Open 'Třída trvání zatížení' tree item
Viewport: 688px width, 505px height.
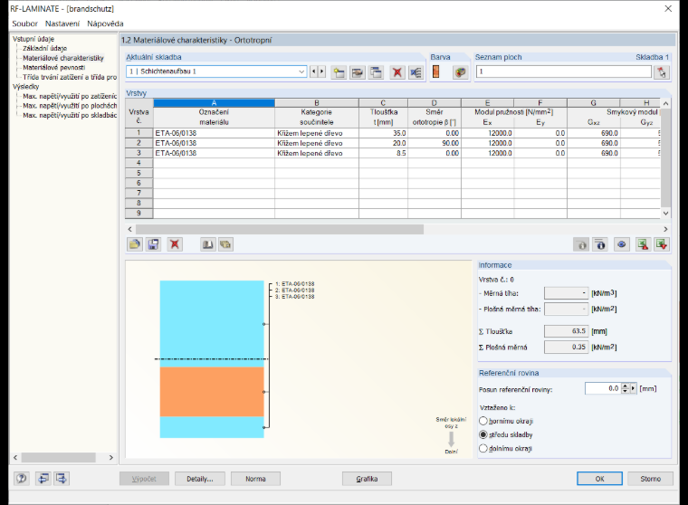(70, 77)
